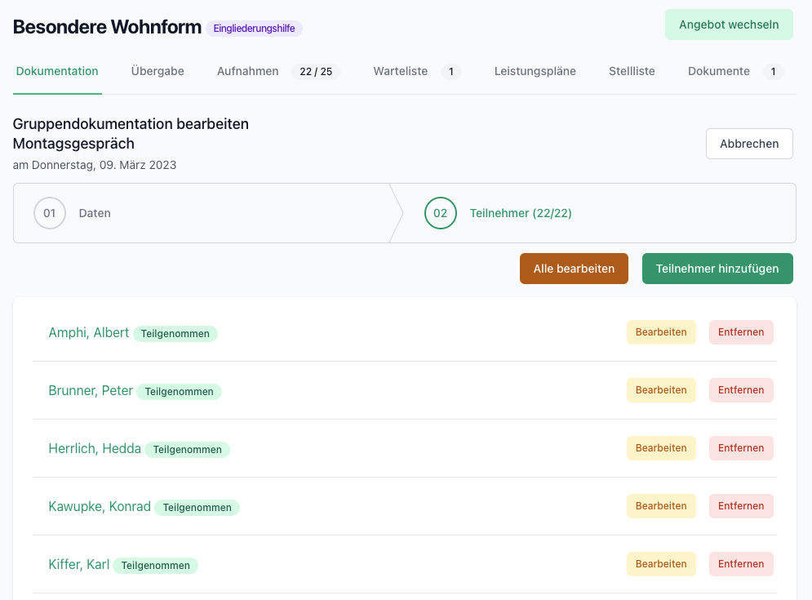Switch to the Dokumentation tab

coord(57,72)
